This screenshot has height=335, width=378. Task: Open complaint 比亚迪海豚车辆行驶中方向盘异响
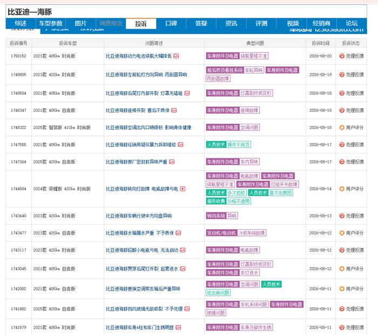click(x=139, y=216)
